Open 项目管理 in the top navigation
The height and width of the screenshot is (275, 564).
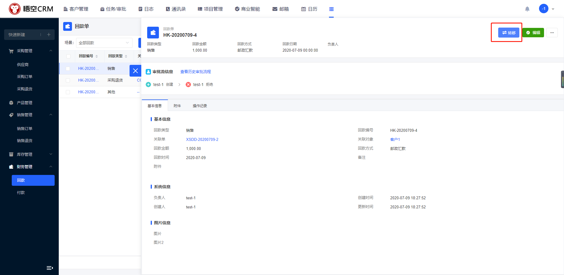210,9
